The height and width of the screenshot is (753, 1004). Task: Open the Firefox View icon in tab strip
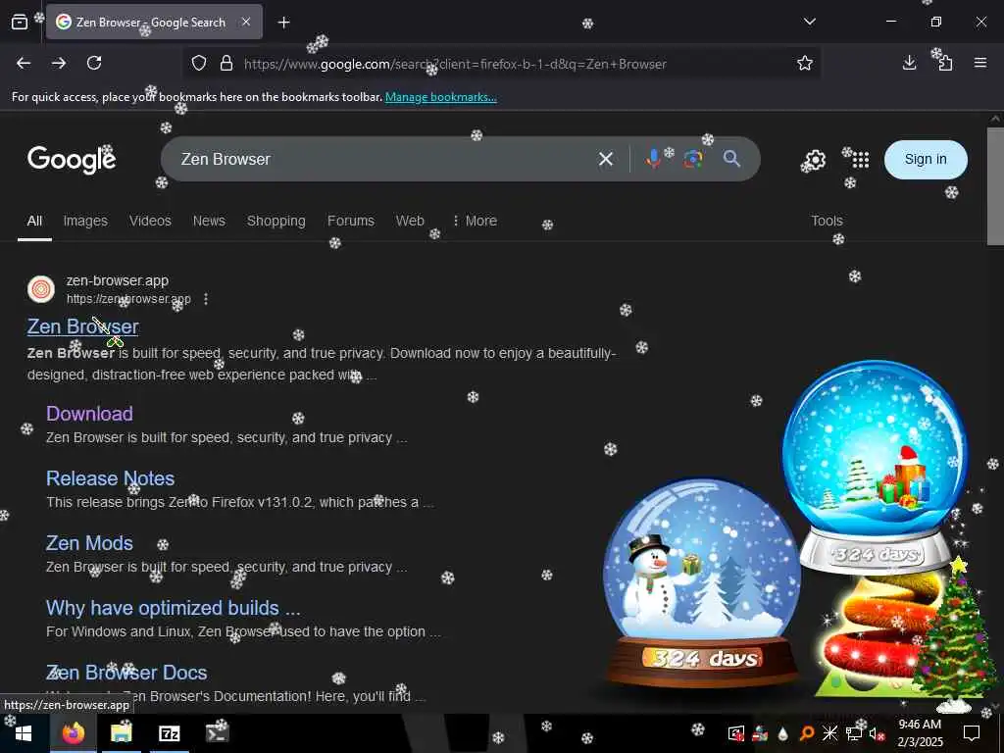click(x=20, y=23)
